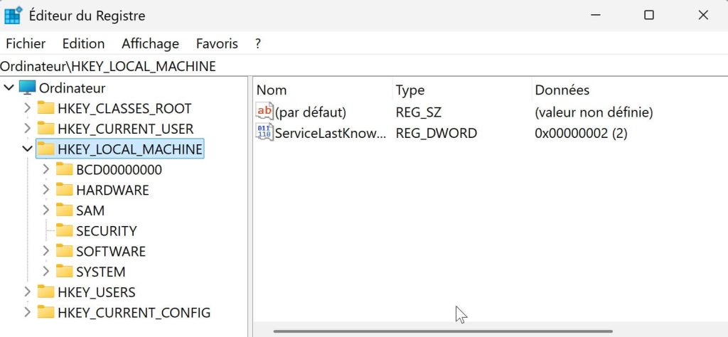Click the Registry Editor app icon in title bar
This screenshot has height=337, width=728.
13,15
